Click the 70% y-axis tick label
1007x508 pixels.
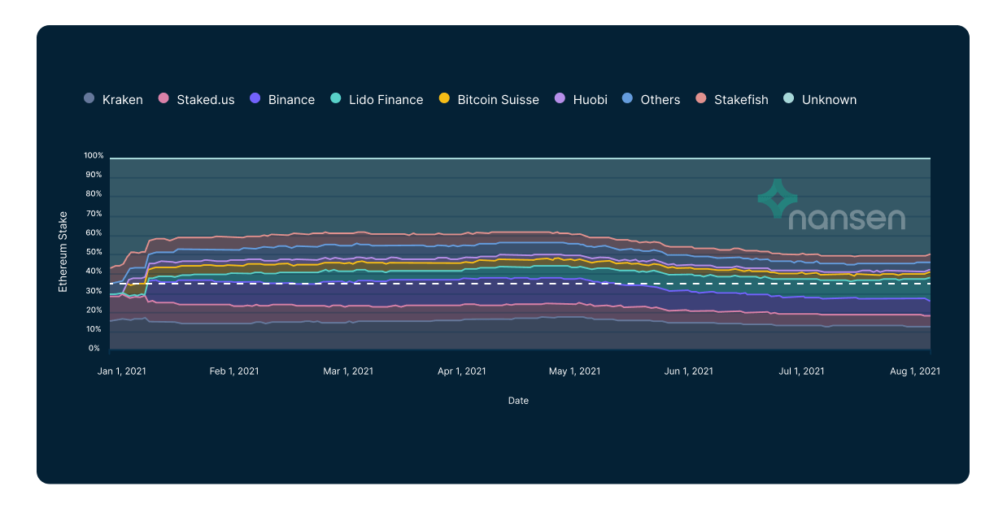click(95, 214)
